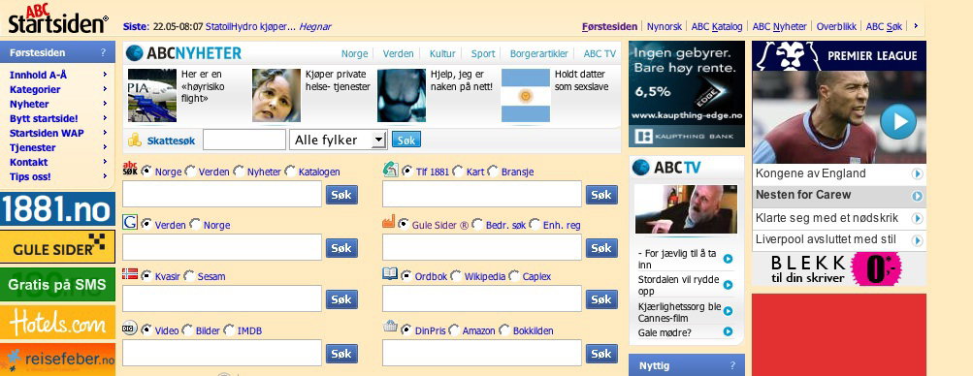This screenshot has width=973, height=376.
Task: Play the Premier League video
Action: pyautogui.click(x=897, y=121)
